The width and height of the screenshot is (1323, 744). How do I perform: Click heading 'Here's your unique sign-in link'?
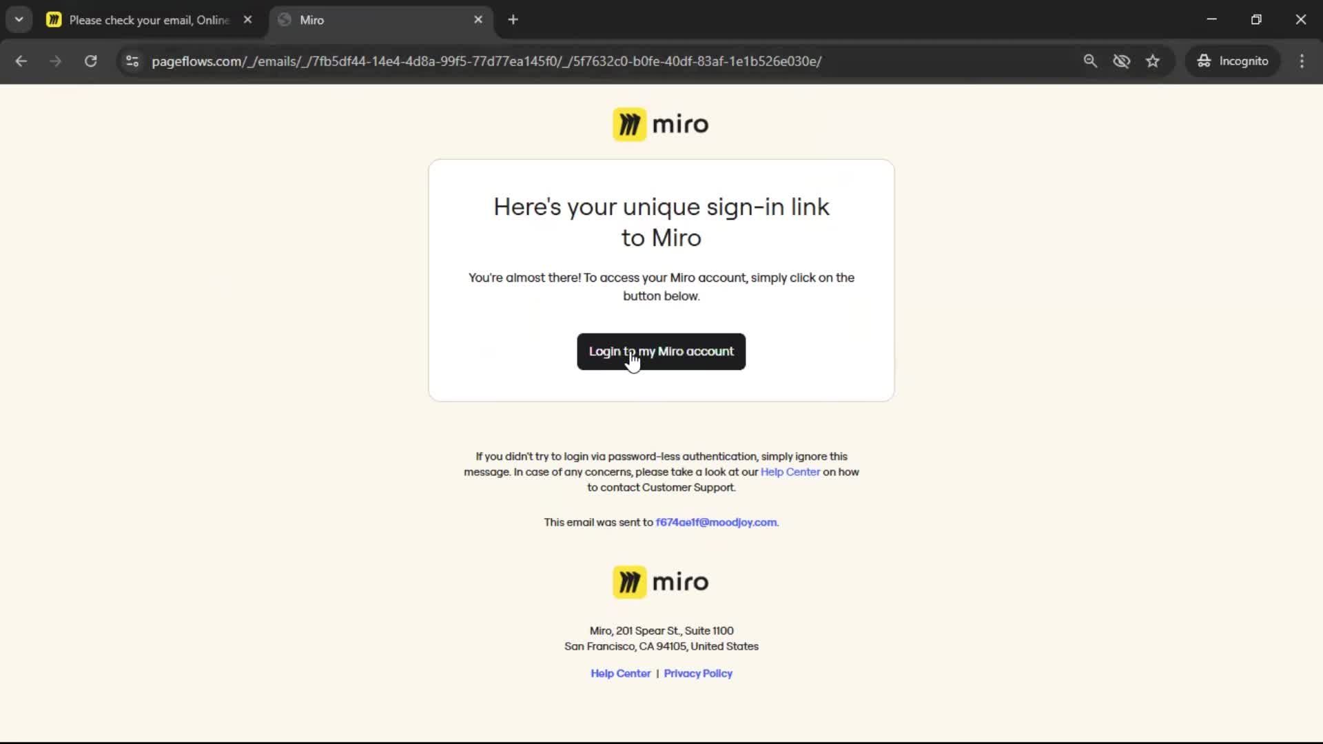point(661,222)
